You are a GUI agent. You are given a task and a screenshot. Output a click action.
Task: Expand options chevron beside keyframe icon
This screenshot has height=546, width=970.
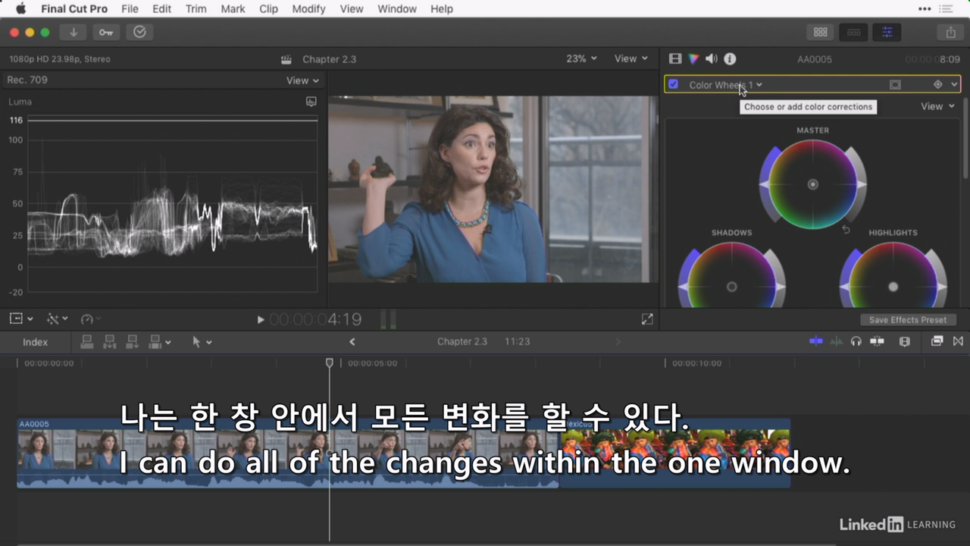pyautogui.click(x=954, y=85)
